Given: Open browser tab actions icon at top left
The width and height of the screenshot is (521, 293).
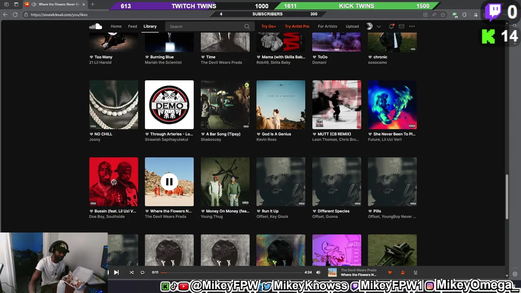Looking at the screenshot, I should [x=16, y=4].
